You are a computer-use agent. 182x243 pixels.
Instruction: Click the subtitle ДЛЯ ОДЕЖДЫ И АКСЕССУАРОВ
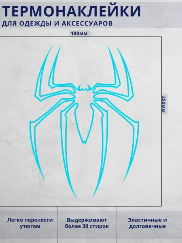click(x=57, y=23)
